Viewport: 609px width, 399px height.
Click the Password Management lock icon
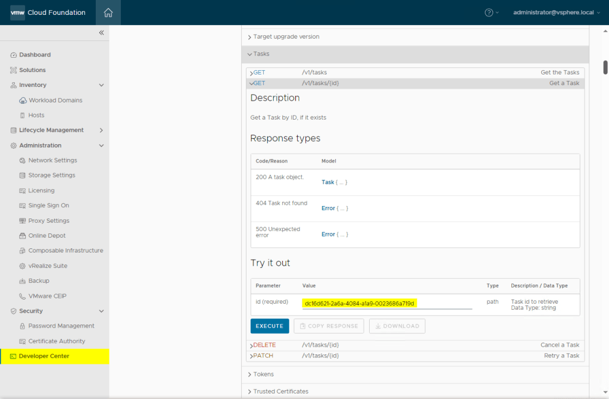(x=23, y=326)
